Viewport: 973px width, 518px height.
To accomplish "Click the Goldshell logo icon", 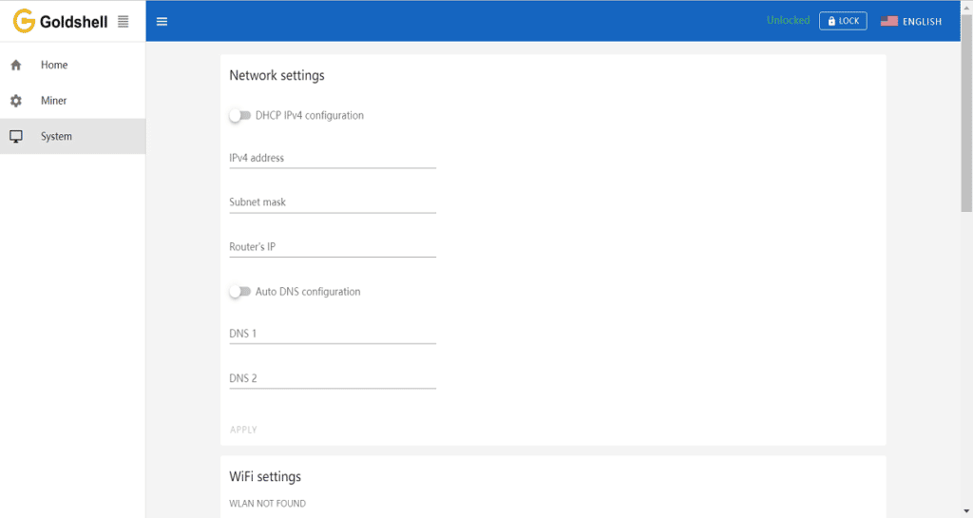I will tap(24, 21).
